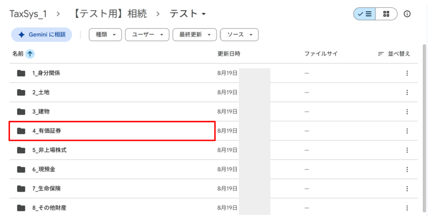Switch to grid layout view

click(x=386, y=14)
